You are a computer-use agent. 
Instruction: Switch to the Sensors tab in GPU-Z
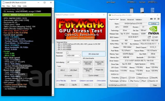point(123,19)
